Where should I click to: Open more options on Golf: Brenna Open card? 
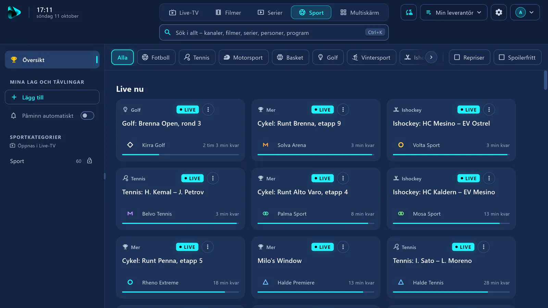click(x=208, y=110)
